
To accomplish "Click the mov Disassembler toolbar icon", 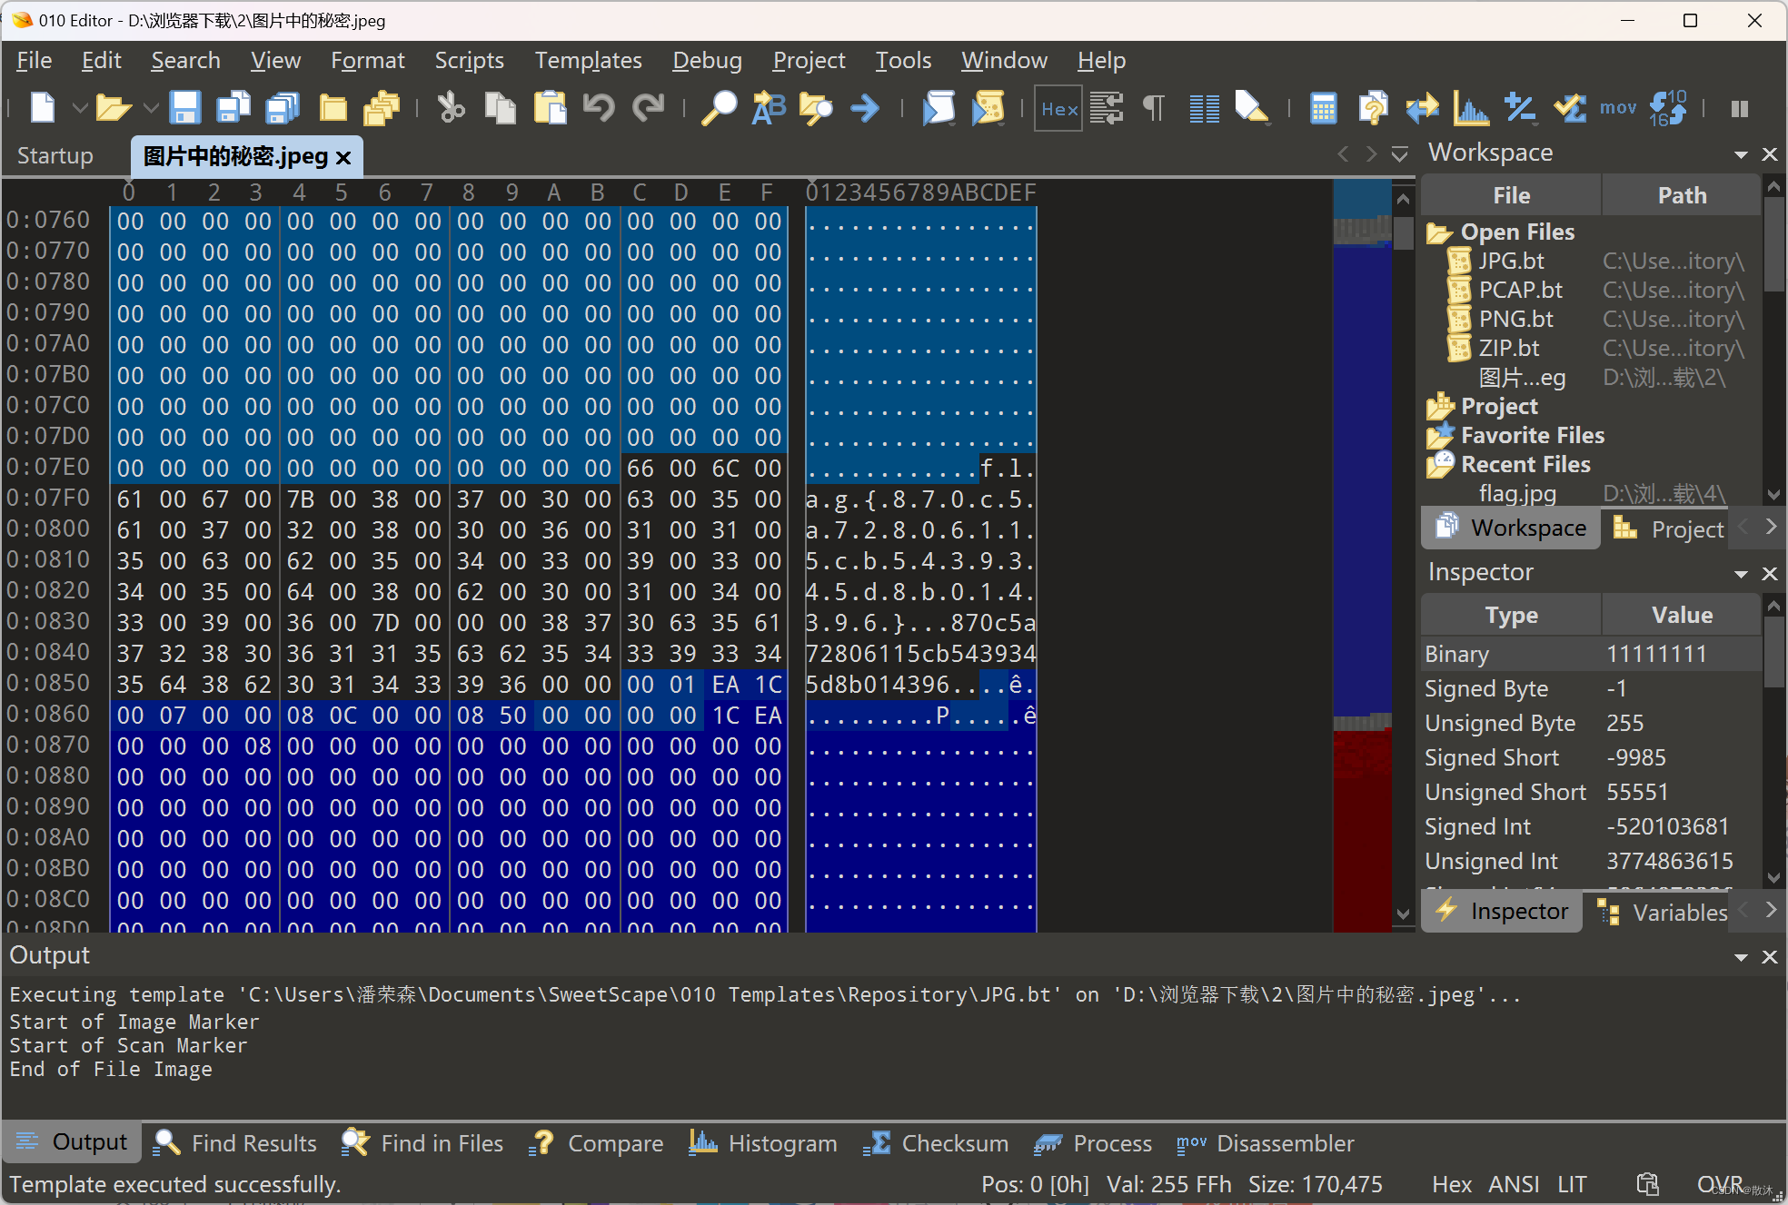I will 1618,108.
